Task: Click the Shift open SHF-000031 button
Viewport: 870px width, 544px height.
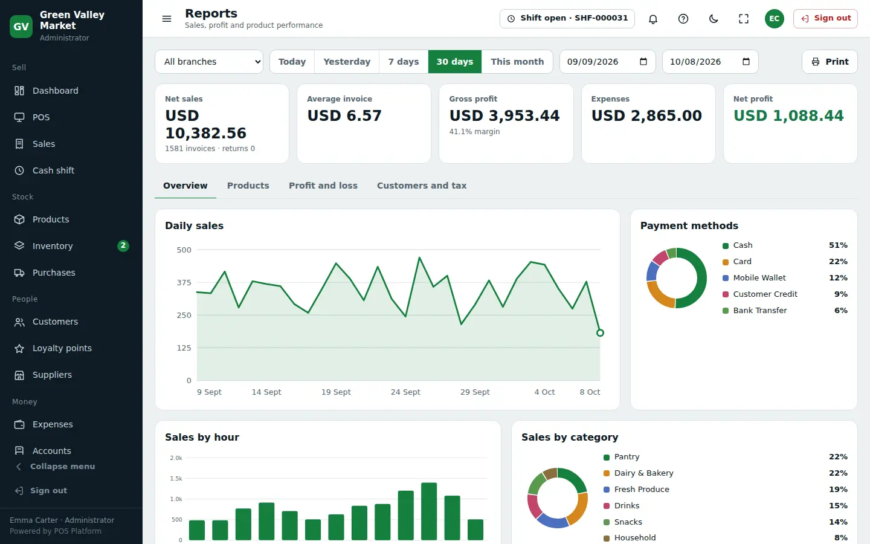Action: pos(567,19)
